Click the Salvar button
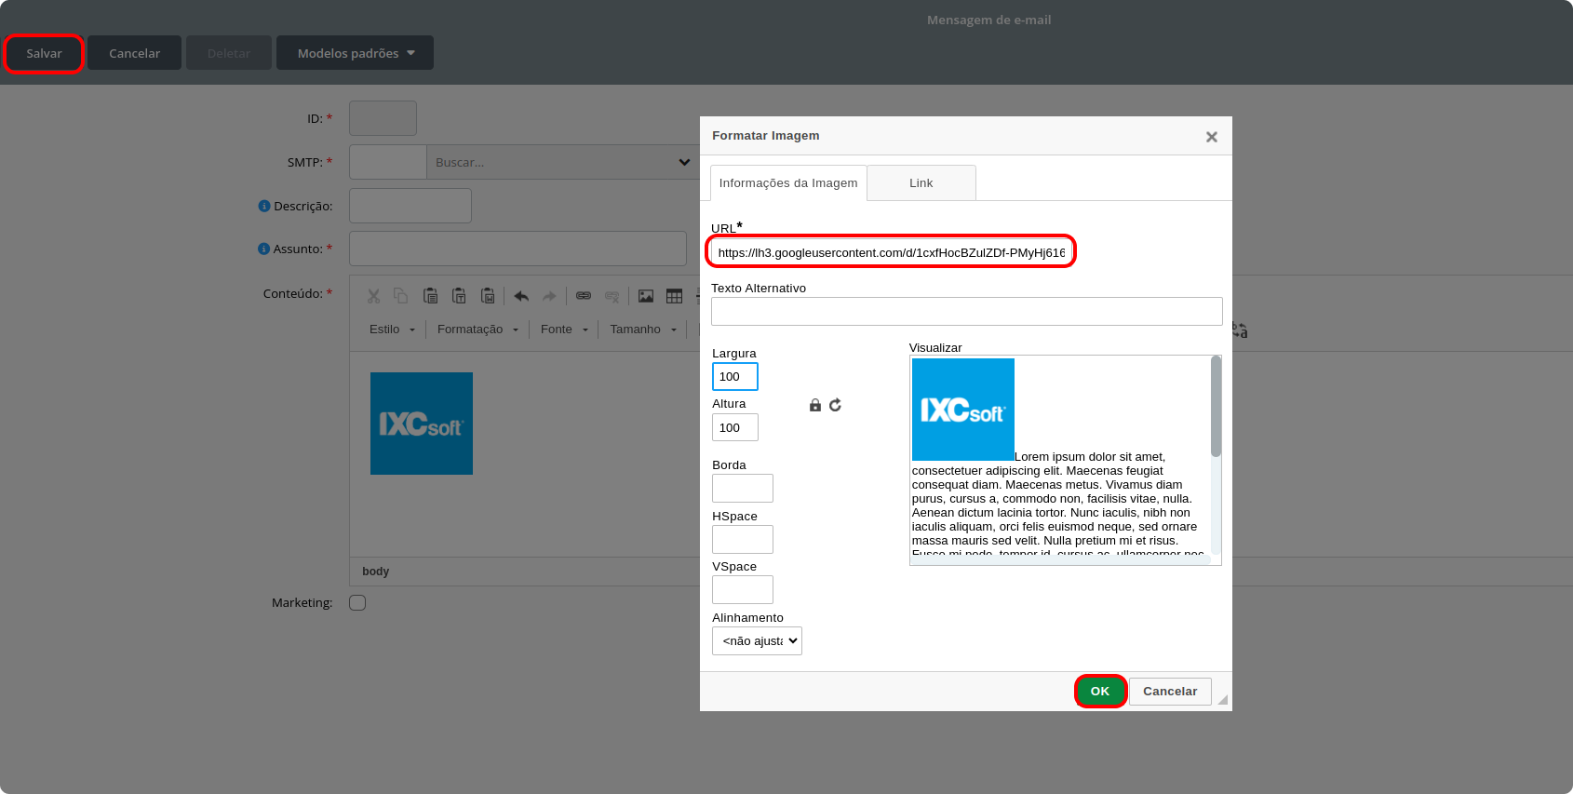1573x794 pixels. click(44, 53)
